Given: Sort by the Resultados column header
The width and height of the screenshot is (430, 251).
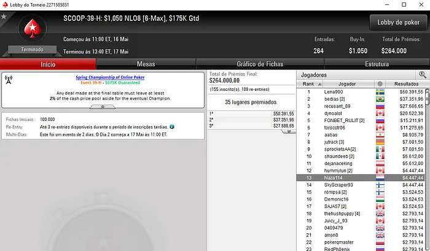Looking at the screenshot, I should [x=406, y=84].
